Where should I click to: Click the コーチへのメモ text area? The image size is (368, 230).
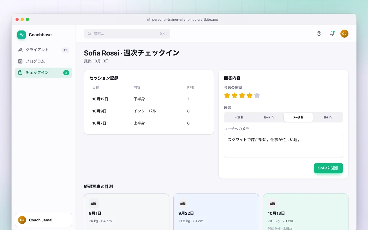click(x=283, y=146)
